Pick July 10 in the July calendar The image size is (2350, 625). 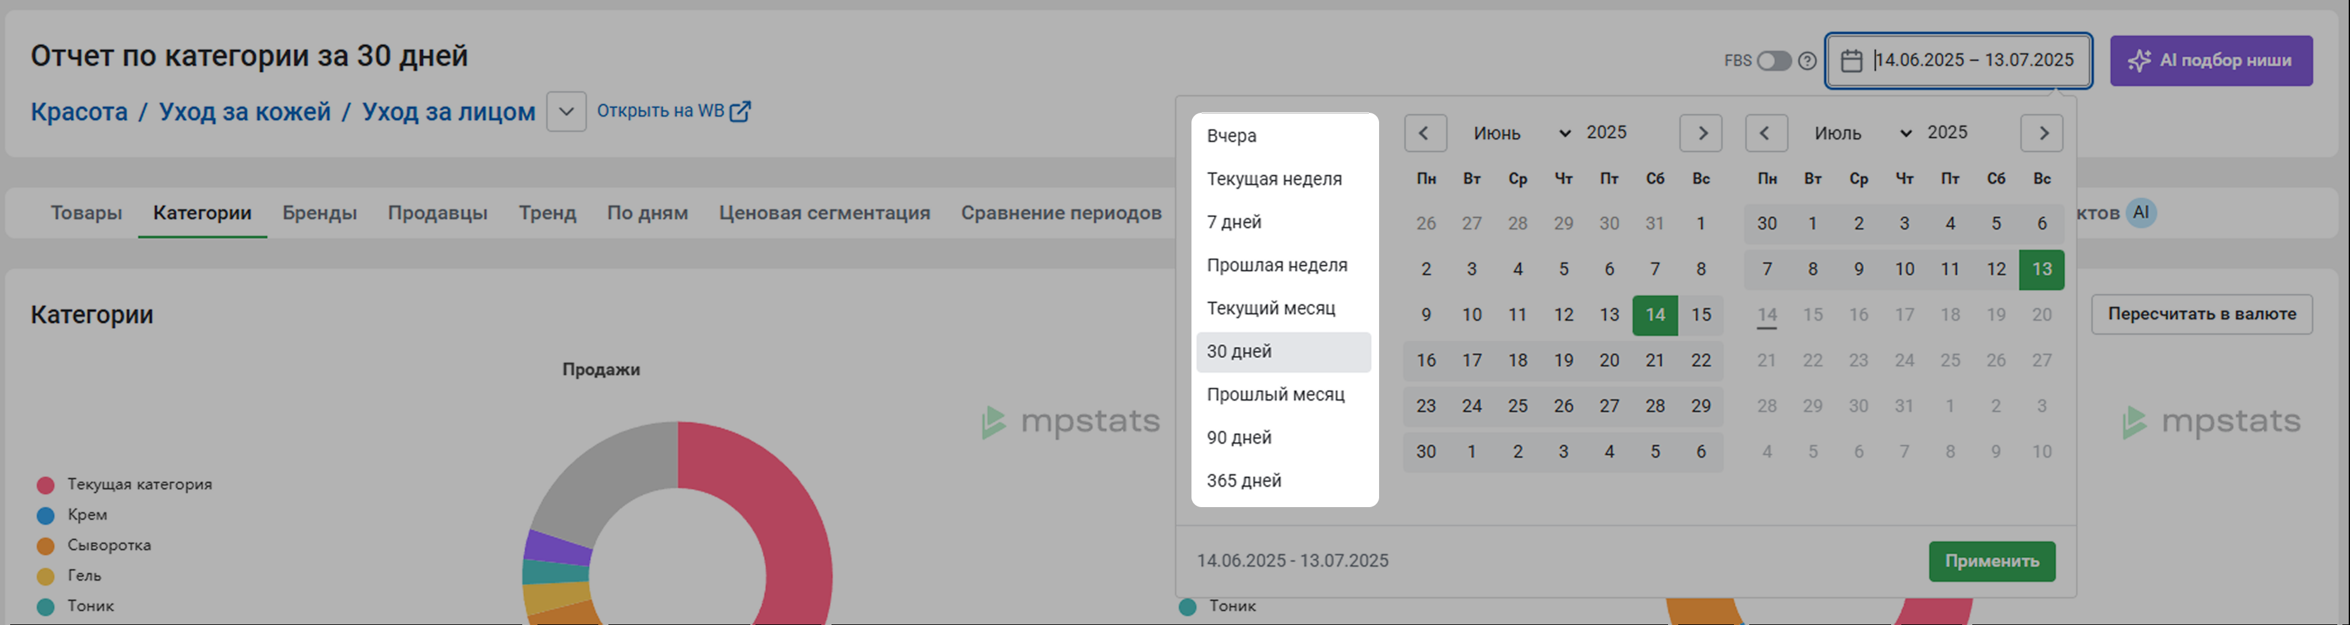[1904, 269]
